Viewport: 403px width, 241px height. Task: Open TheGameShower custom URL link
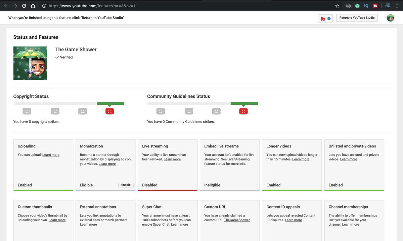click(x=237, y=220)
